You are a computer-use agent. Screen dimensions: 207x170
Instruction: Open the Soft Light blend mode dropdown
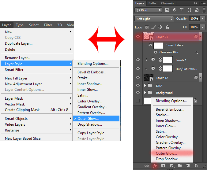154,19
